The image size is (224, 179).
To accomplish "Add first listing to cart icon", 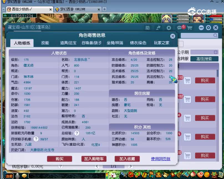I will pyautogui.click(x=187, y=81).
